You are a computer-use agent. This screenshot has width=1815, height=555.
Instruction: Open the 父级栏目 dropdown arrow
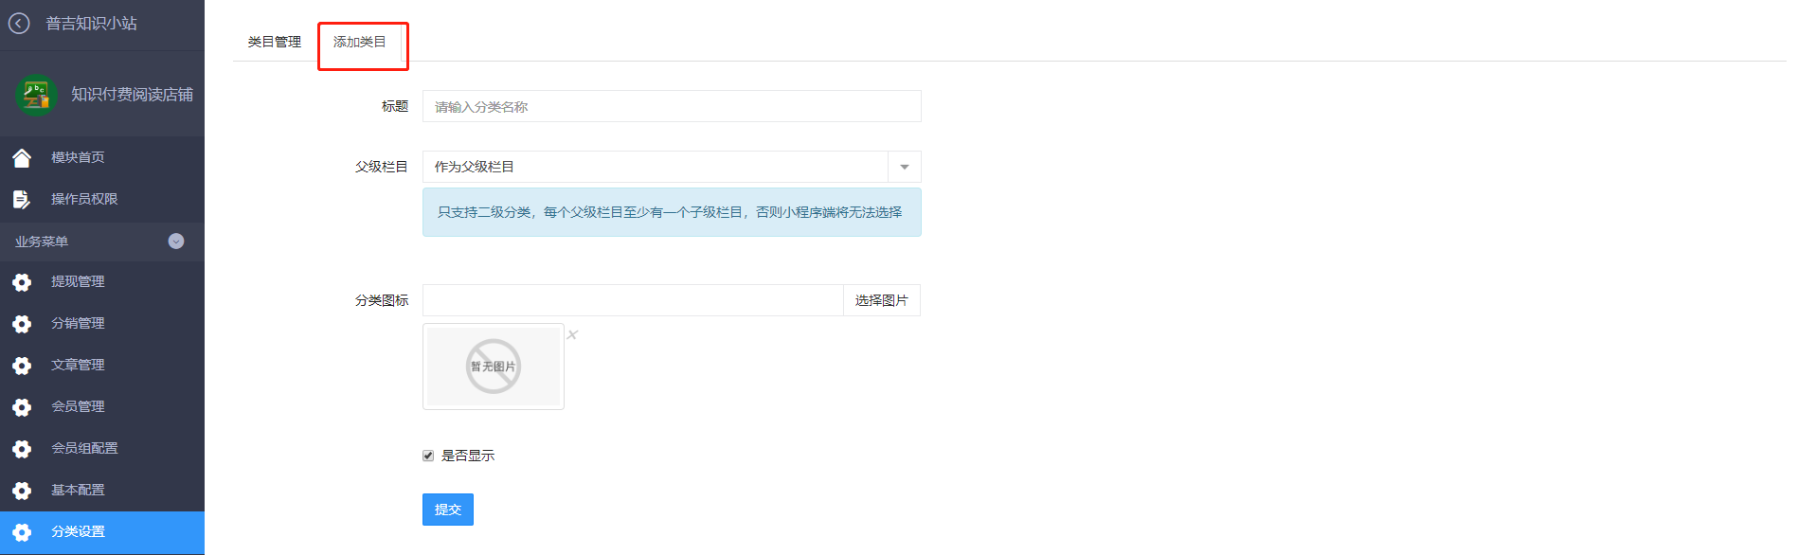coord(905,167)
